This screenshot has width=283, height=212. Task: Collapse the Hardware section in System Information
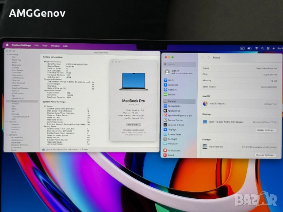point(7,55)
